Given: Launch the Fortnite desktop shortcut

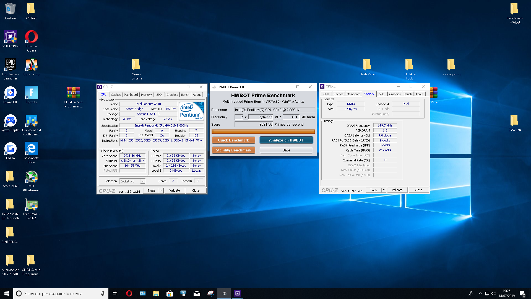Looking at the screenshot, I should click(x=32, y=95).
